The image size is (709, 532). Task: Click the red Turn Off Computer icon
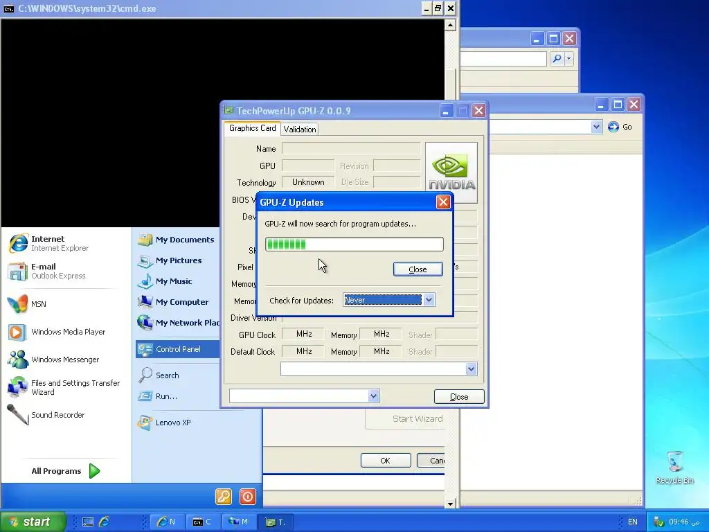pyautogui.click(x=248, y=496)
